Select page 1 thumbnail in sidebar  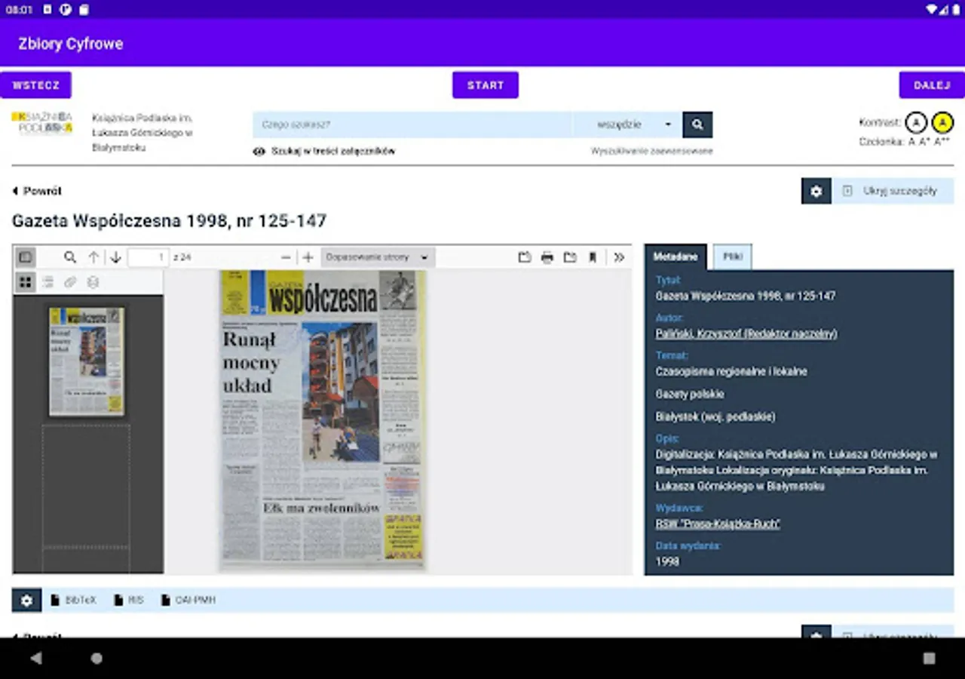tap(87, 361)
